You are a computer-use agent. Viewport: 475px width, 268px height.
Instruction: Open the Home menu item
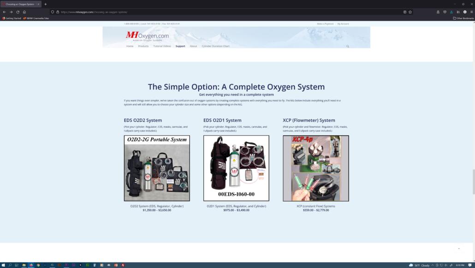coord(130,46)
